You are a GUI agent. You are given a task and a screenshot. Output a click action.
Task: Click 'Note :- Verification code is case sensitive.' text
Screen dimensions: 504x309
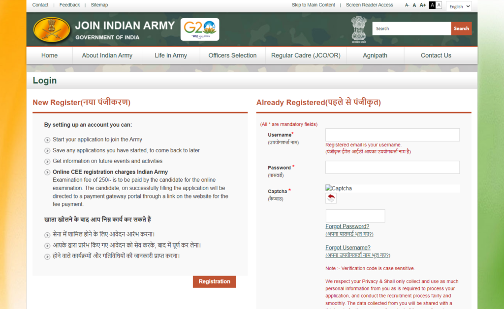pos(370,268)
